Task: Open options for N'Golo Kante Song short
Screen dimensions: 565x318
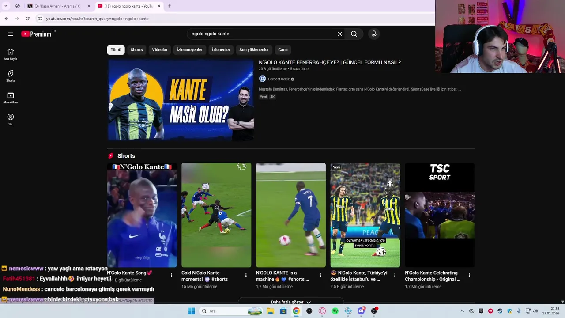Action: 171,275
